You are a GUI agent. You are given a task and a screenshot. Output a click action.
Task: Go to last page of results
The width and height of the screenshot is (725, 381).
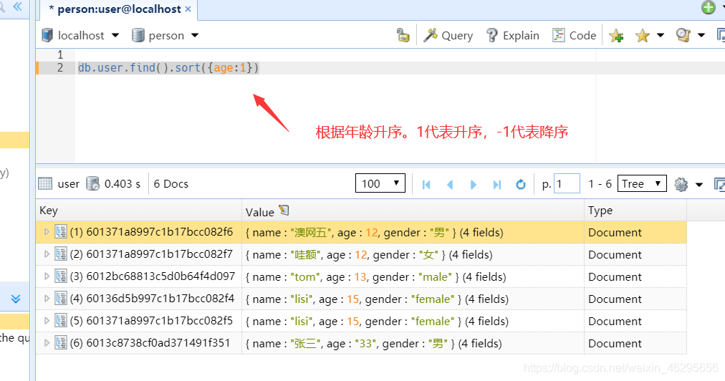point(497,185)
